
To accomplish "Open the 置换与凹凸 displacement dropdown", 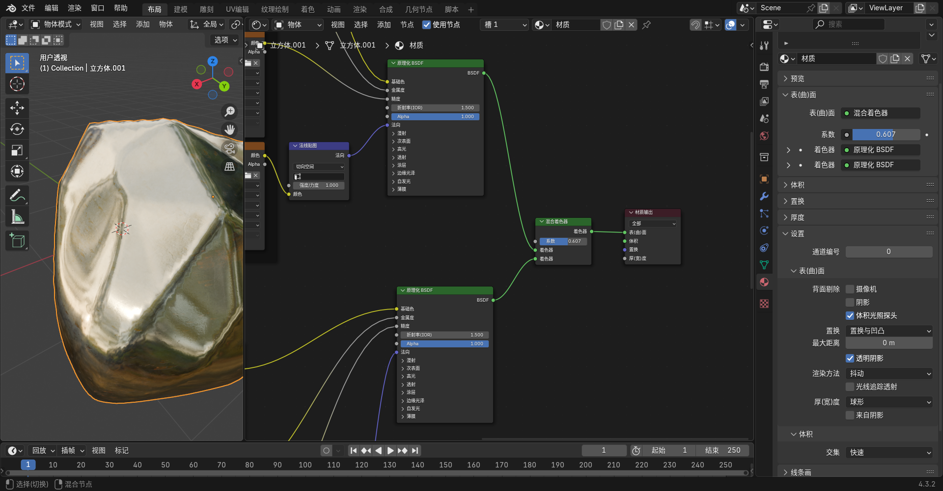I will 889,331.
